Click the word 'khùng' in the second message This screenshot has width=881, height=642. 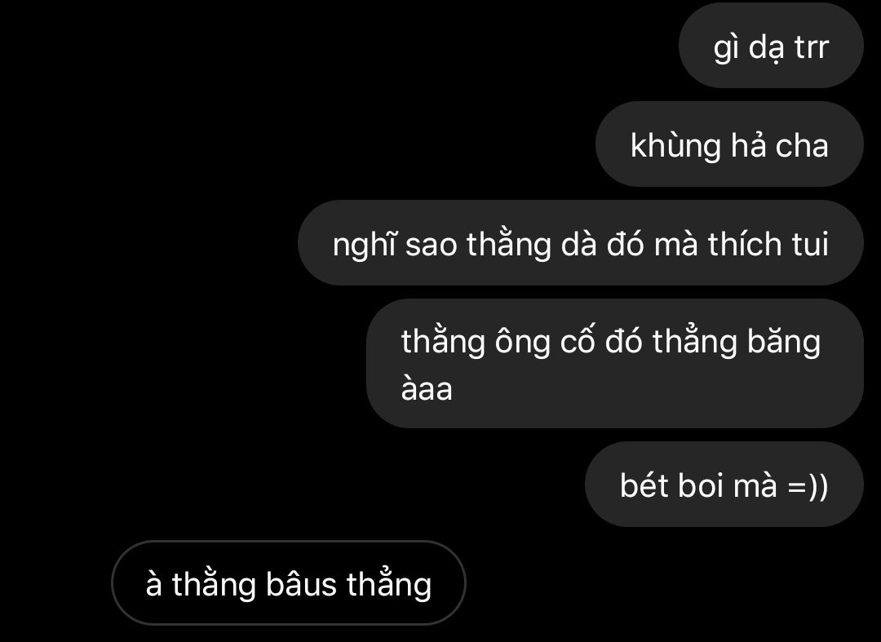tap(676, 147)
